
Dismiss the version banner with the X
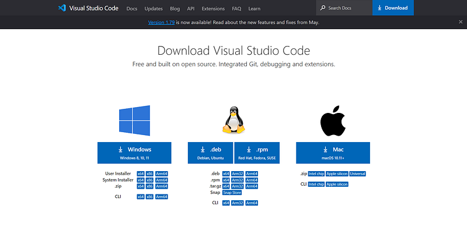coord(461,22)
